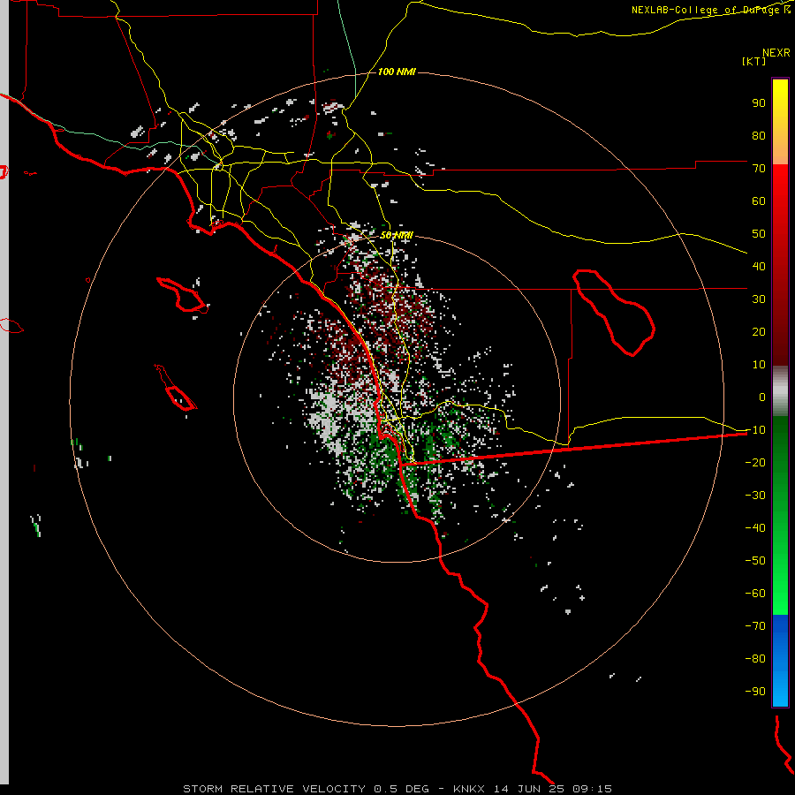
Task: Click the '09:15' time in the caption
Action: click(x=592, y=789)
